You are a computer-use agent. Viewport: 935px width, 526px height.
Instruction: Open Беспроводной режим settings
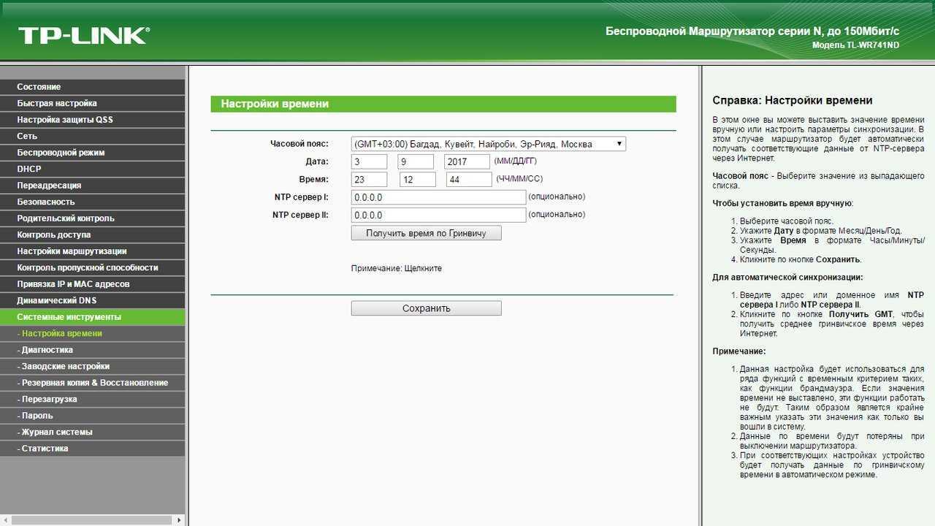coord(92,153)
